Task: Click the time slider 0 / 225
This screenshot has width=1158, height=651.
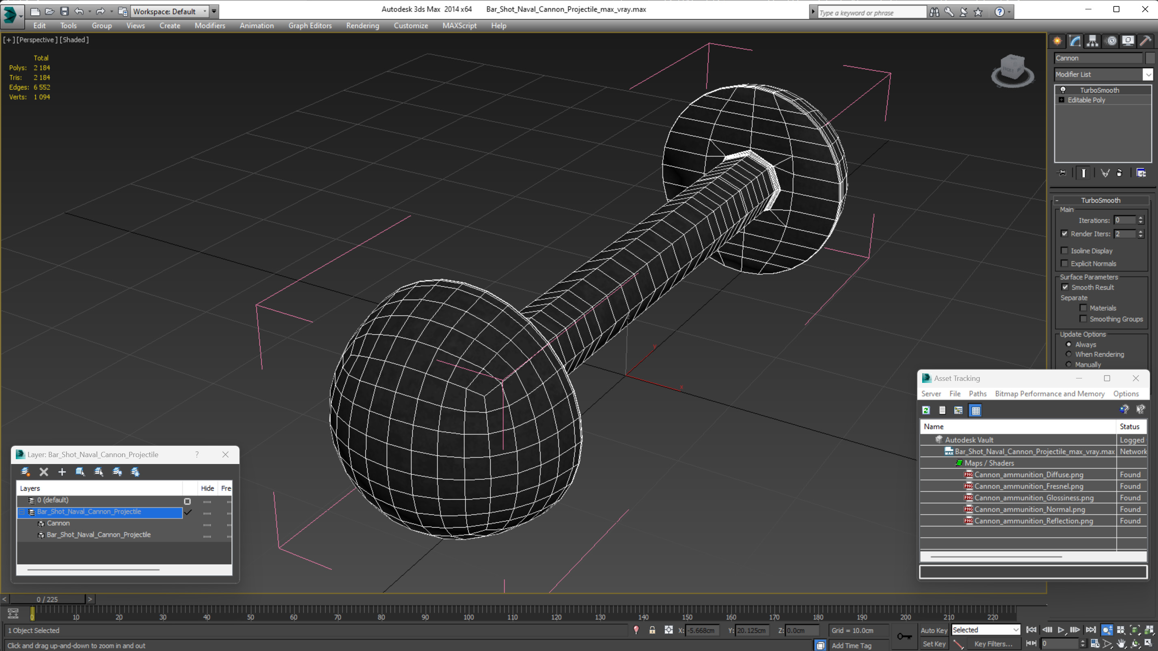Action: point(47,599)
